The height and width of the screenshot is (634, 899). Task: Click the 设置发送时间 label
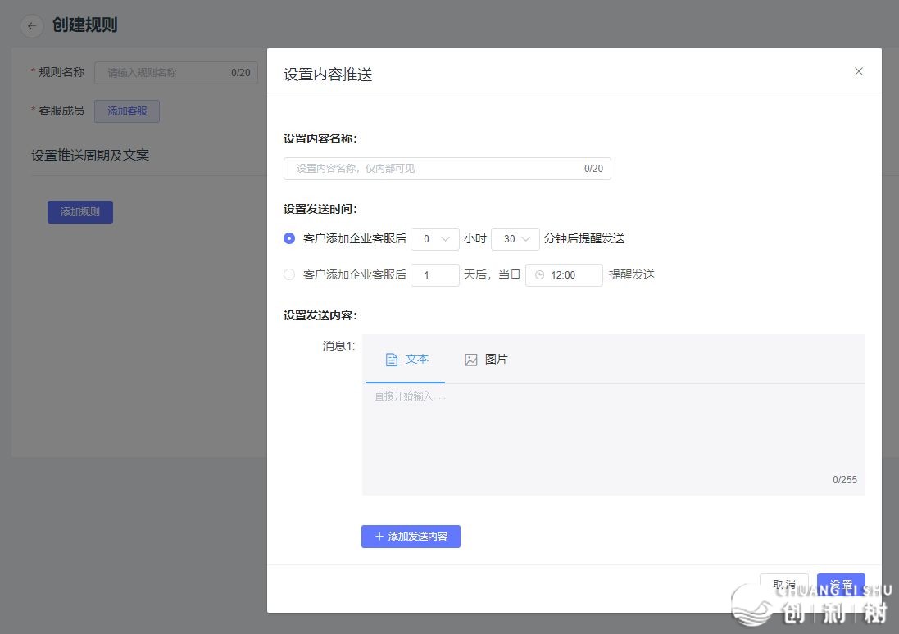pyautogui.click(x=320, y=209)
